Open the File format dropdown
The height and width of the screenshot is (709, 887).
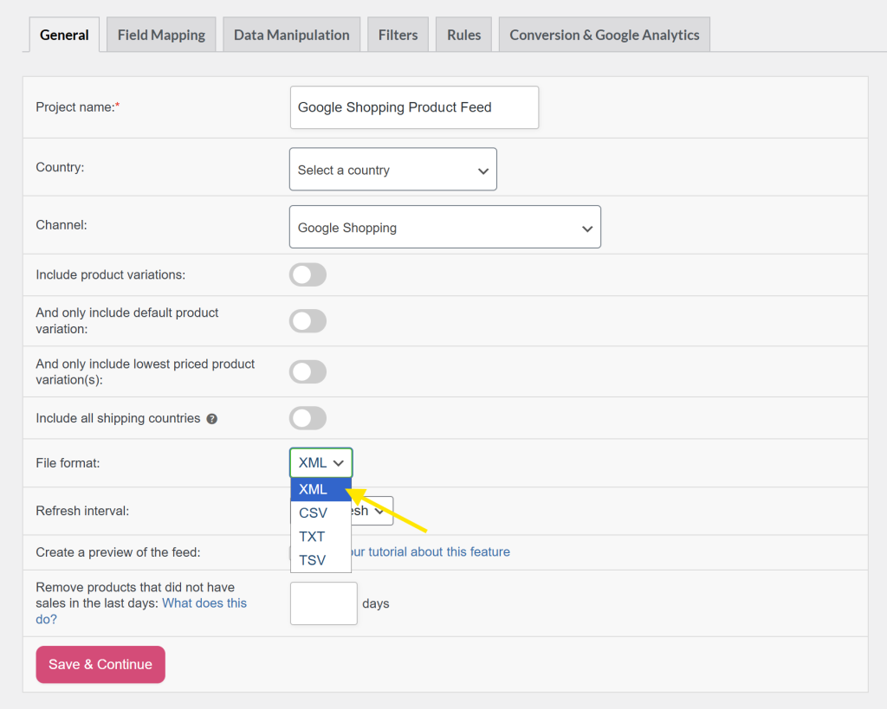[320, 462]
